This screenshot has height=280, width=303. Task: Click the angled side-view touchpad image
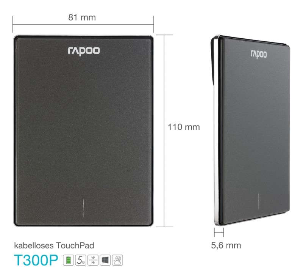(250, 130)
